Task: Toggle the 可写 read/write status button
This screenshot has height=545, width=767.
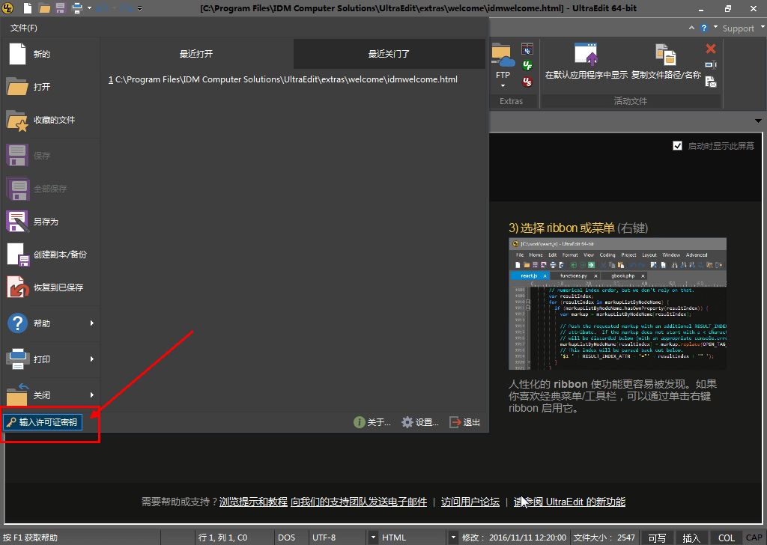Action: [657, 538]
